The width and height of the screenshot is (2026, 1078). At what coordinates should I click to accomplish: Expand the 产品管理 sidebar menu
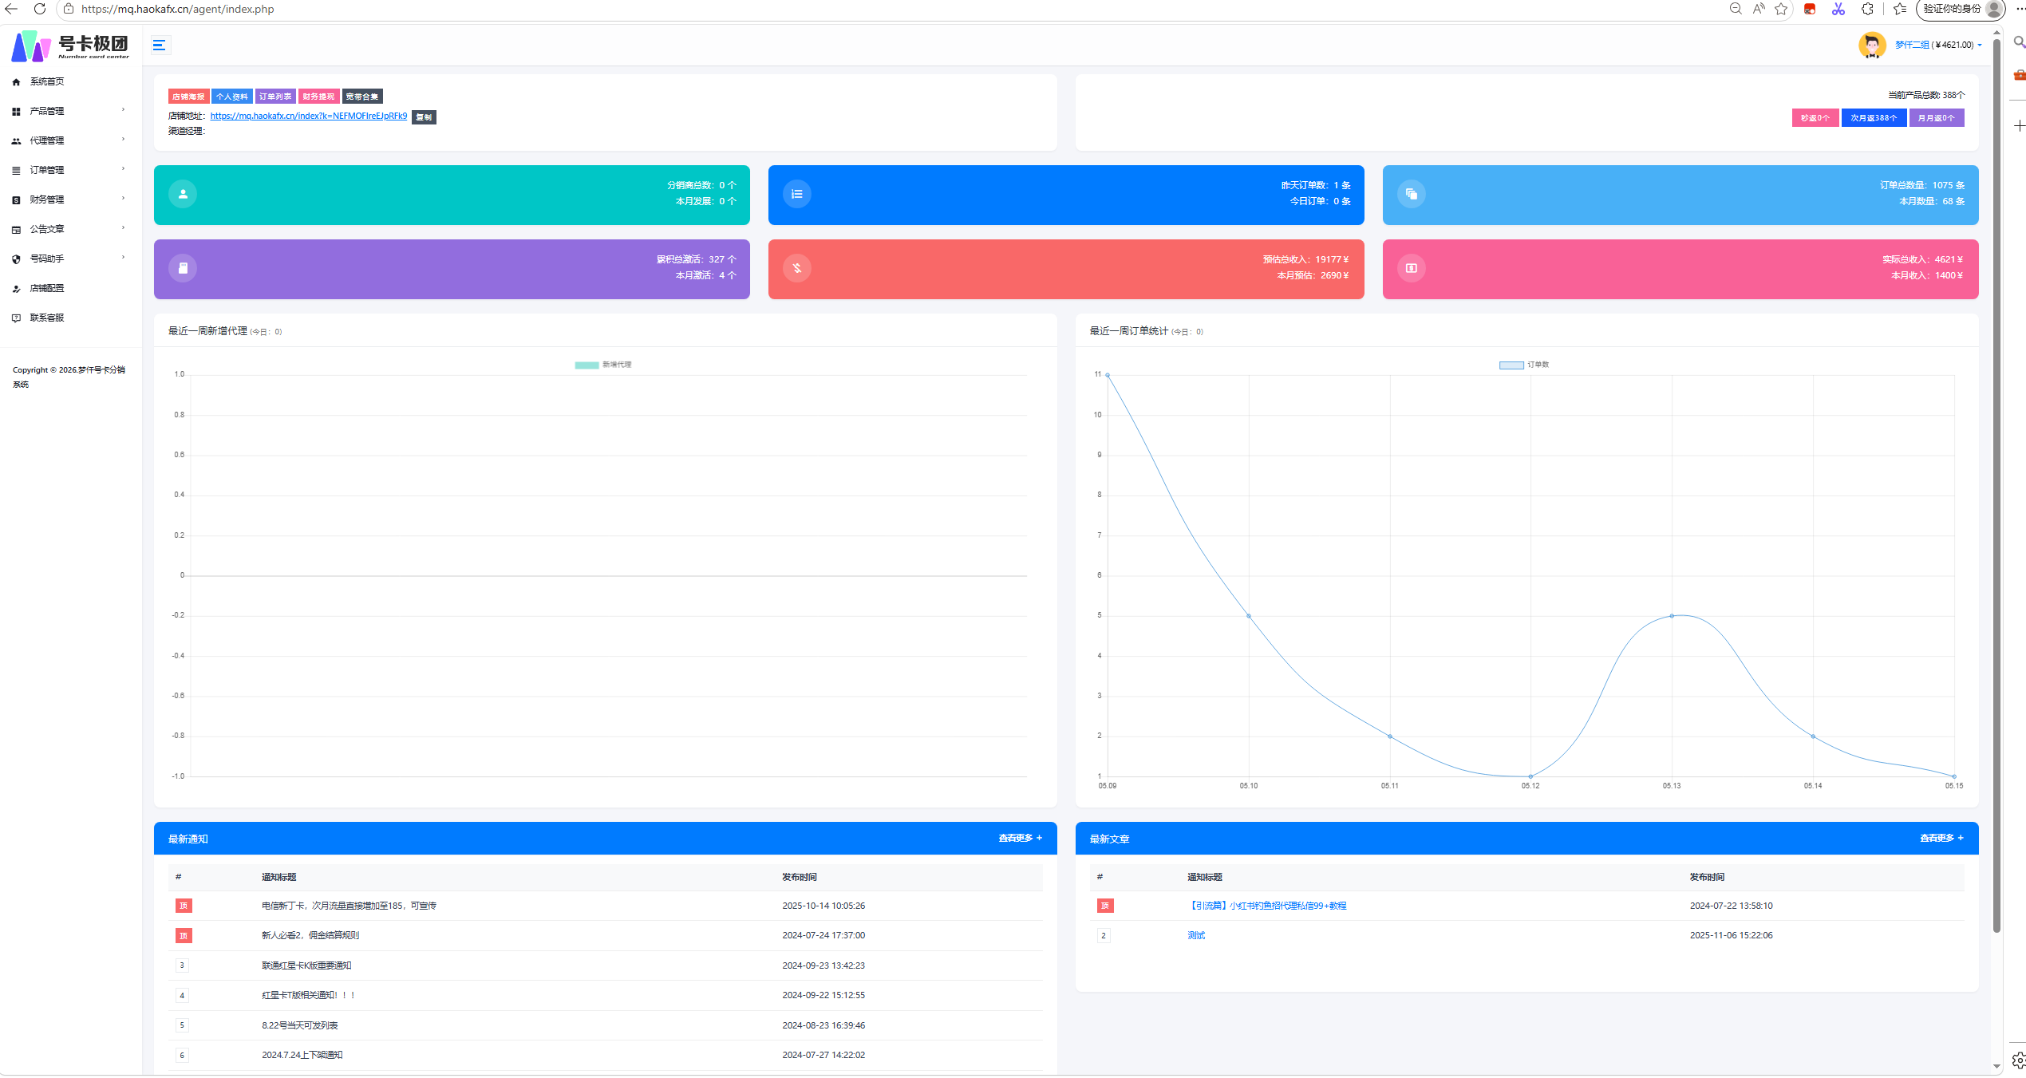click(70, 111)
